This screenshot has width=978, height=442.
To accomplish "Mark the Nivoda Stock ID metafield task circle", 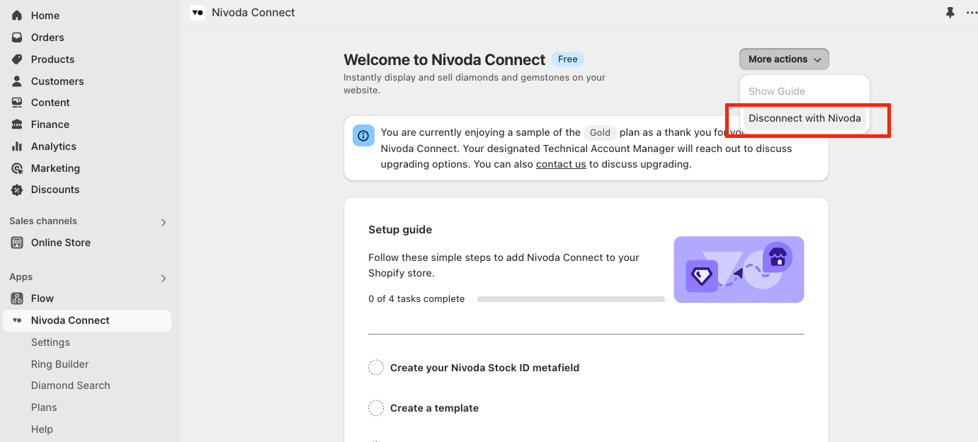I will [376, 368].
